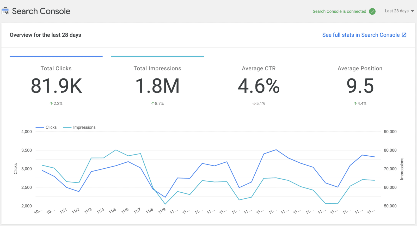Viewport: 417px width, 226px height.
Task: Open See full stats in Search Console
Action: pyautogui.click(x=361, y=35)
